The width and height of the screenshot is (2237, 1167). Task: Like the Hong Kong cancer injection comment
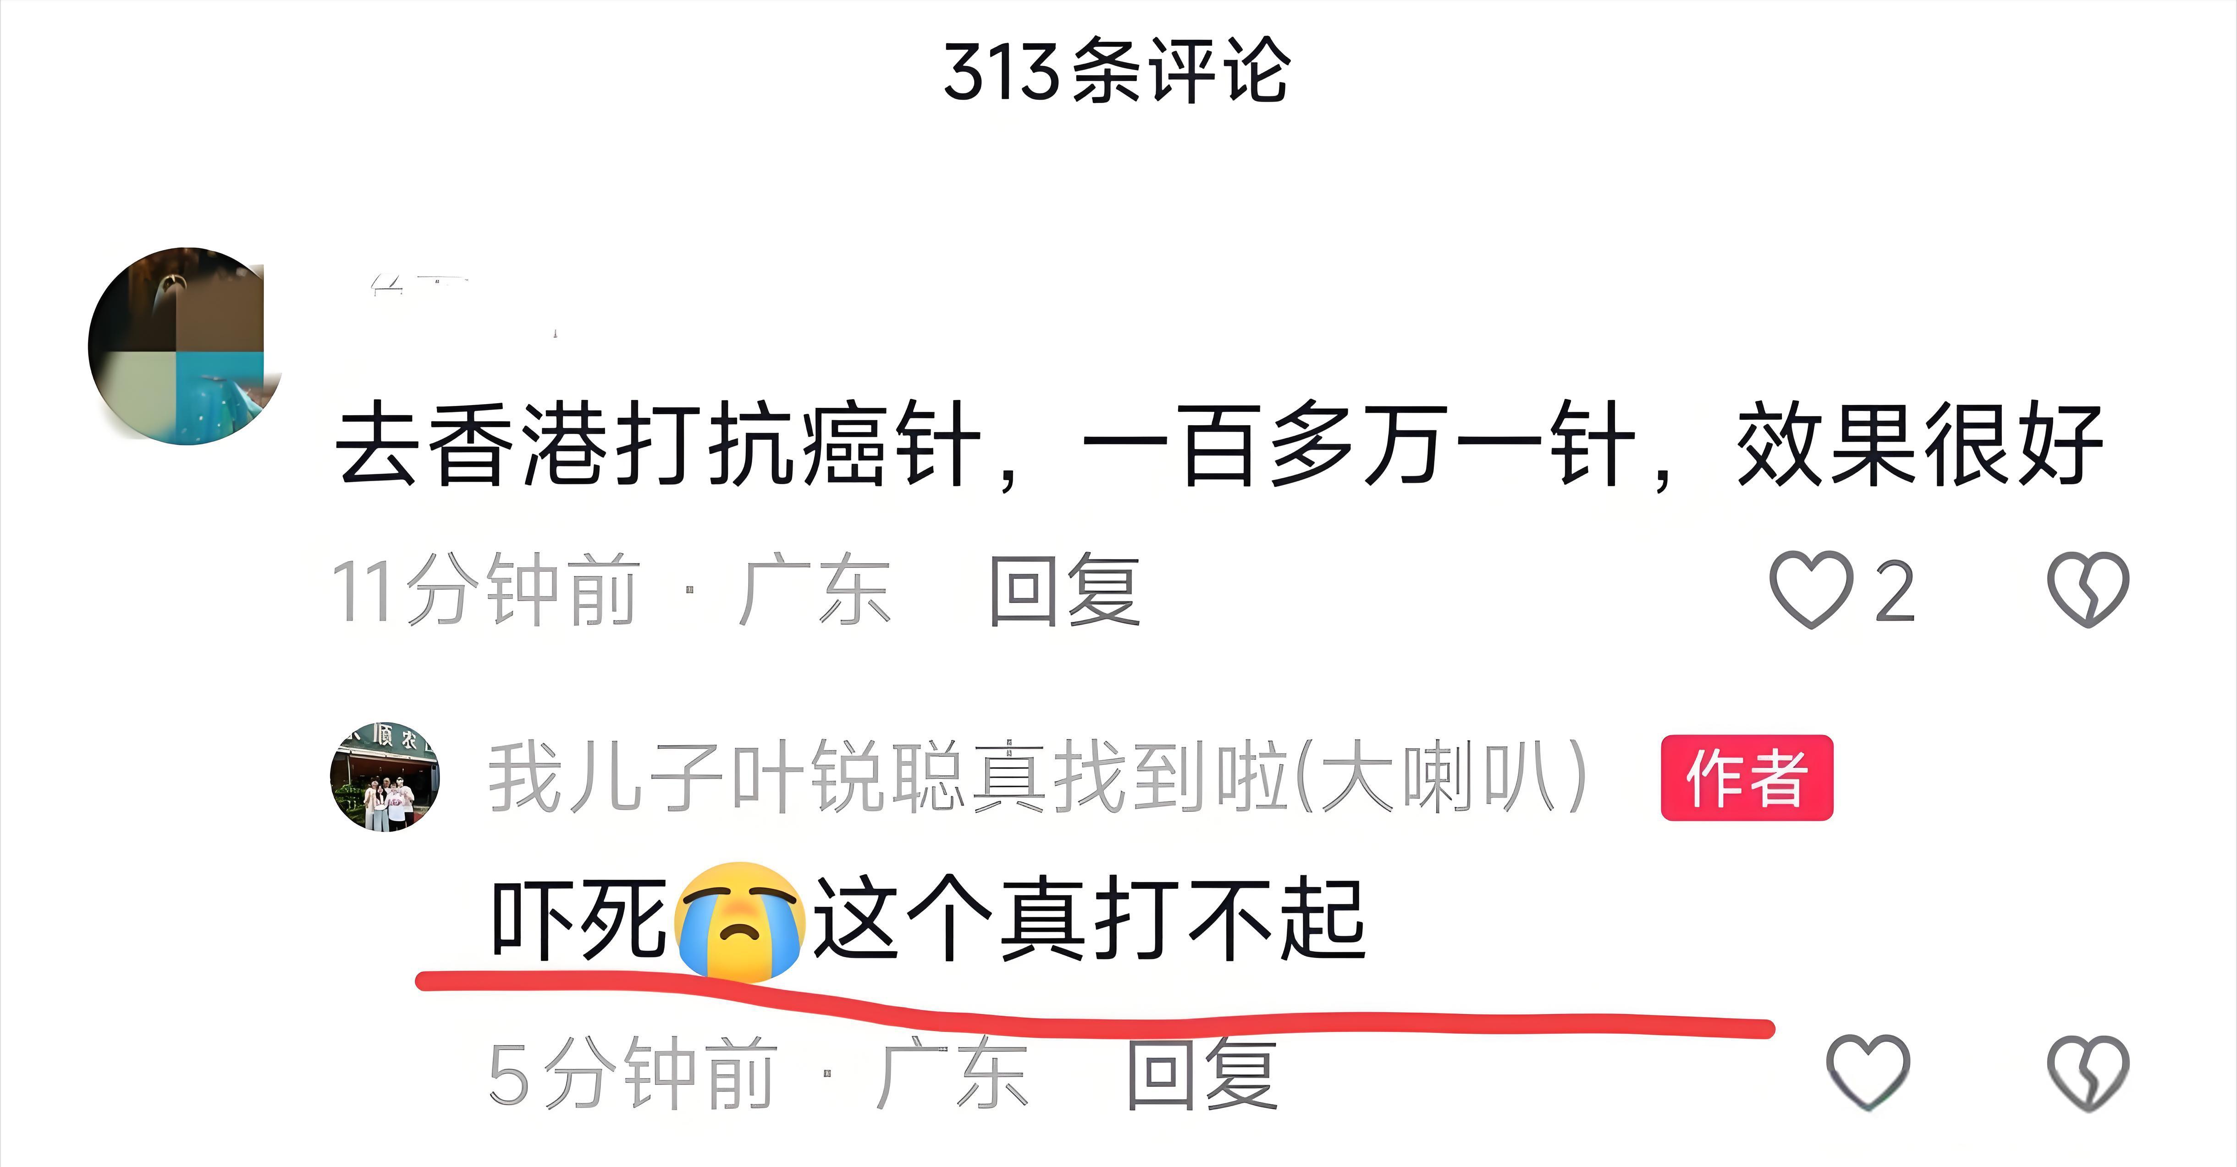click(1811, 590)
